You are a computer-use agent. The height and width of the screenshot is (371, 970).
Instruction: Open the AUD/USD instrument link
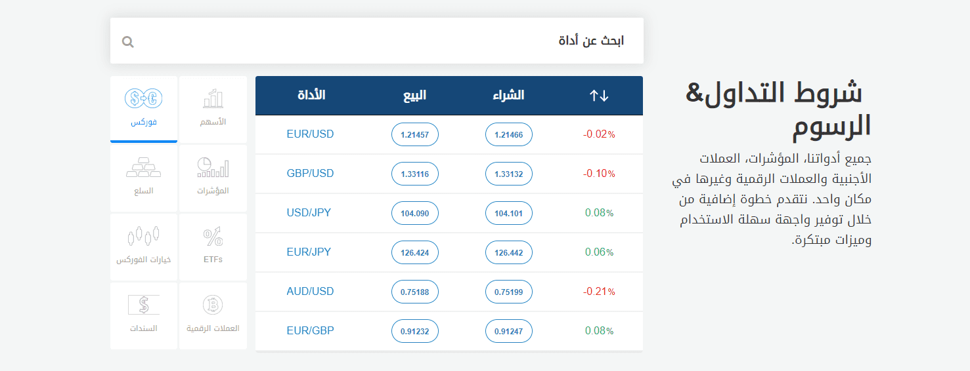(x=310, y=292)
